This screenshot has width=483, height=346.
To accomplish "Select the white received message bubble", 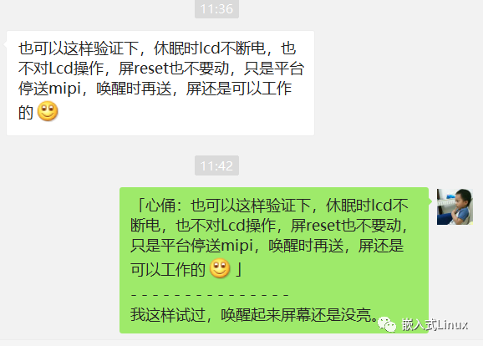I will [x=160, y=83].
